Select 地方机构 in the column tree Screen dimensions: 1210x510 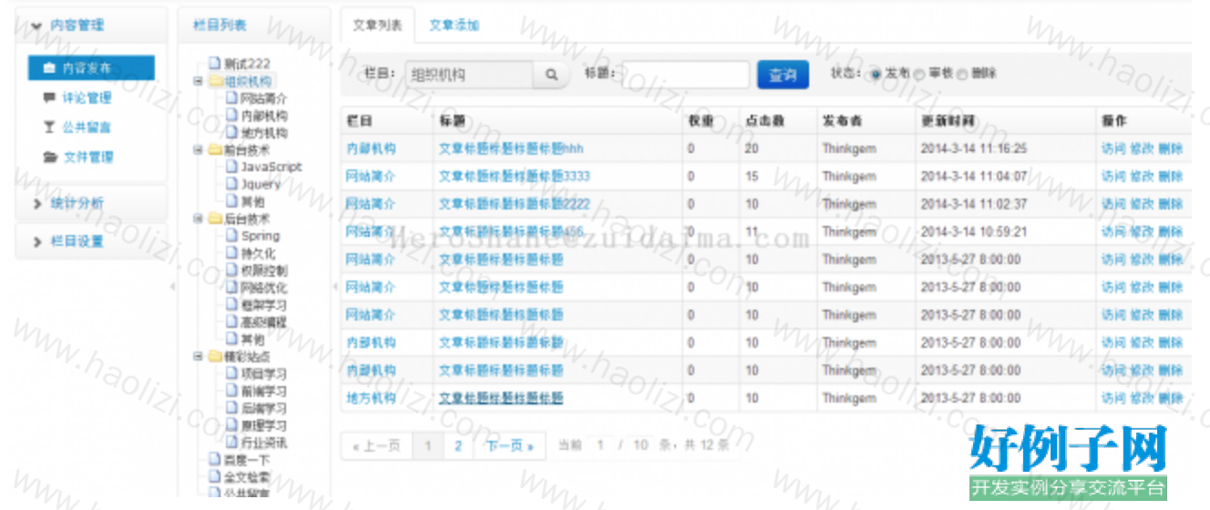coord(264,133)
